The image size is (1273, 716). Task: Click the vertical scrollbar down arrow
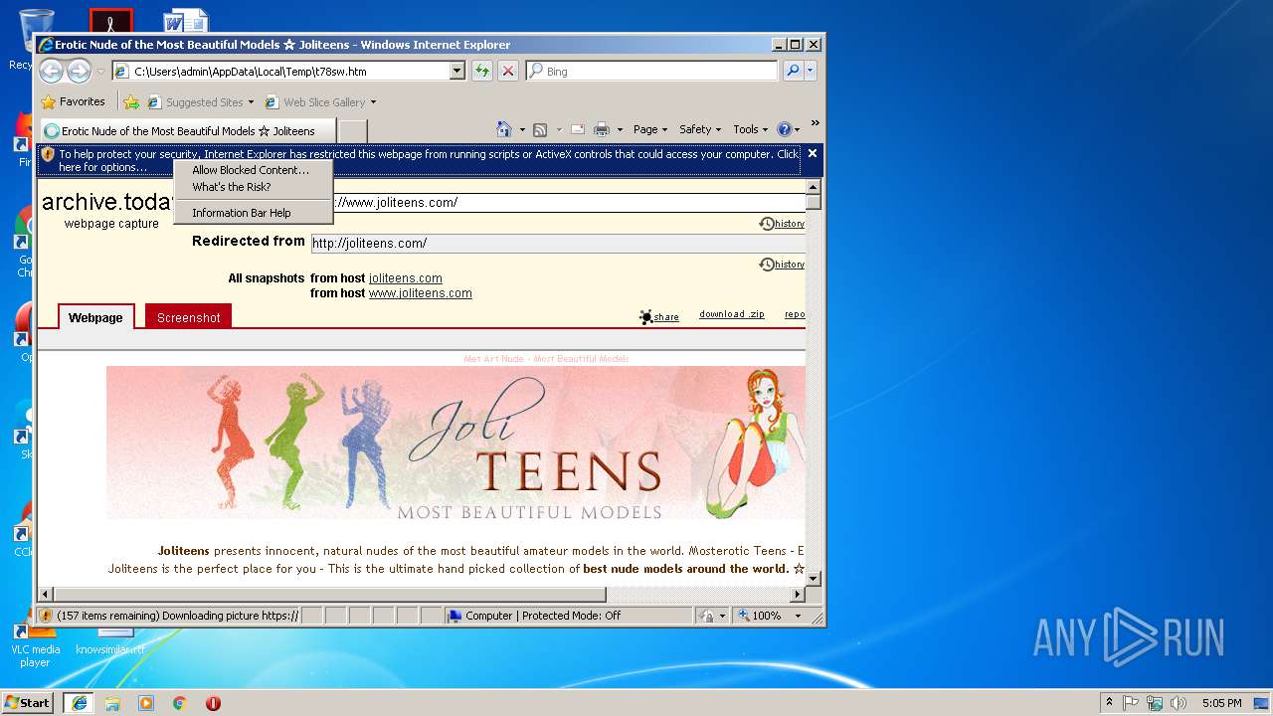814,579
